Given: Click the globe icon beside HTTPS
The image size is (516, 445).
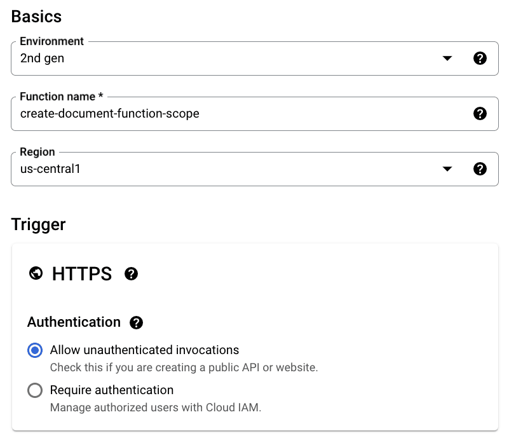Looking at the screenshot, I should pos(36,273).
